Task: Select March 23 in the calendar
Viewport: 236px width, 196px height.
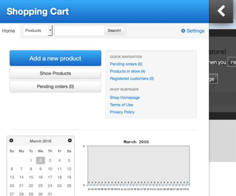Action: point(41,186)
